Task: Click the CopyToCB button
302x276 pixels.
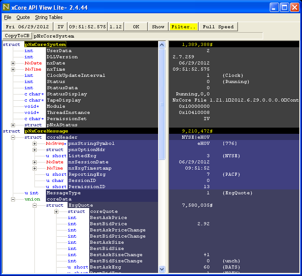Action: pyautogui.click(x=17, y=36)
